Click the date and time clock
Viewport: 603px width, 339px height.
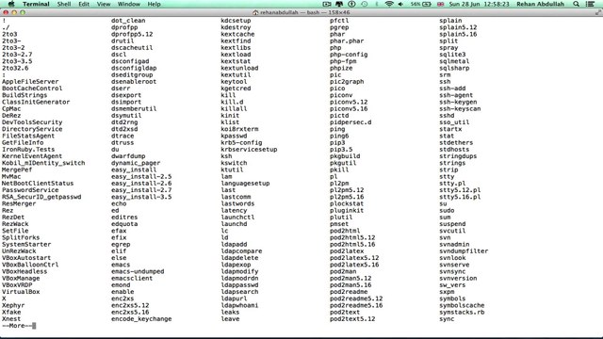click(480, 4)
